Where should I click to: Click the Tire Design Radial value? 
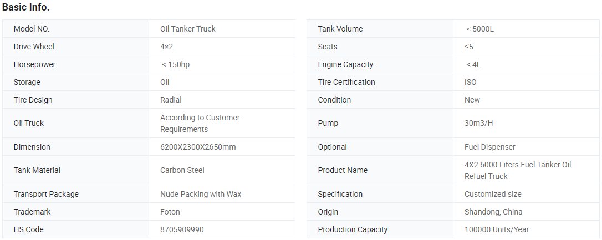[171, 100]
